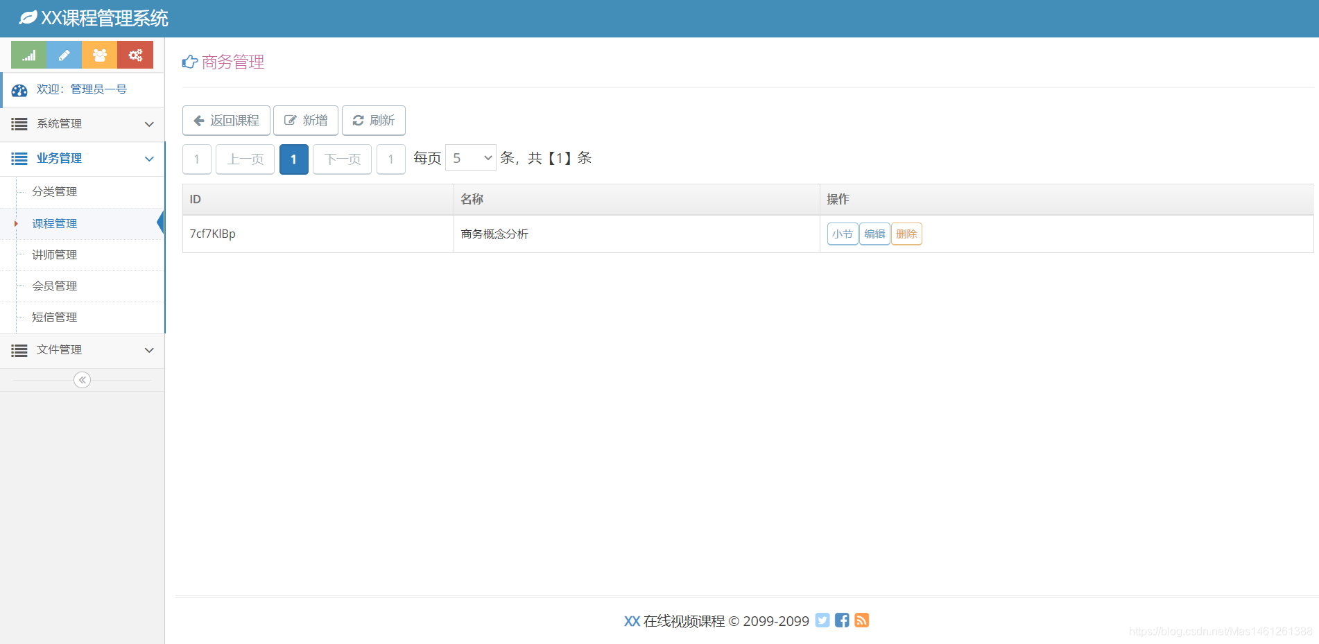Open the Facebook icon in the footer
1319x644 pixels.
pyautogui.click(x=842, y=620)
